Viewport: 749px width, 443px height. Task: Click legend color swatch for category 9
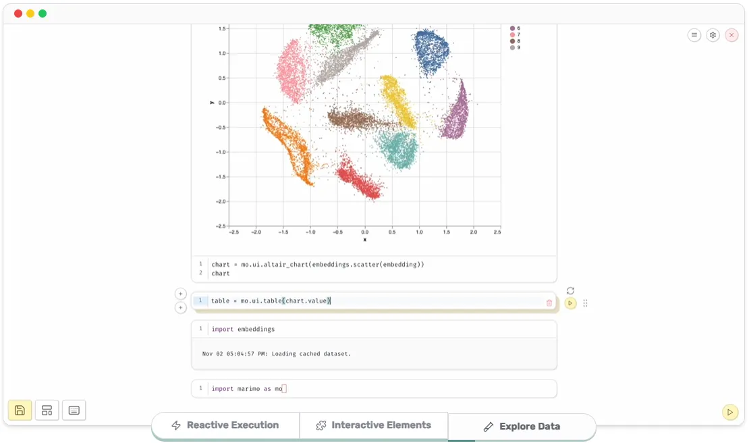coord(513,48)
